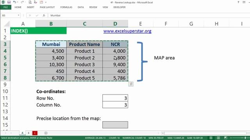The width and height of the screenshot is (250, 140).
Task: Select column E header
Action: click(141, 24)
